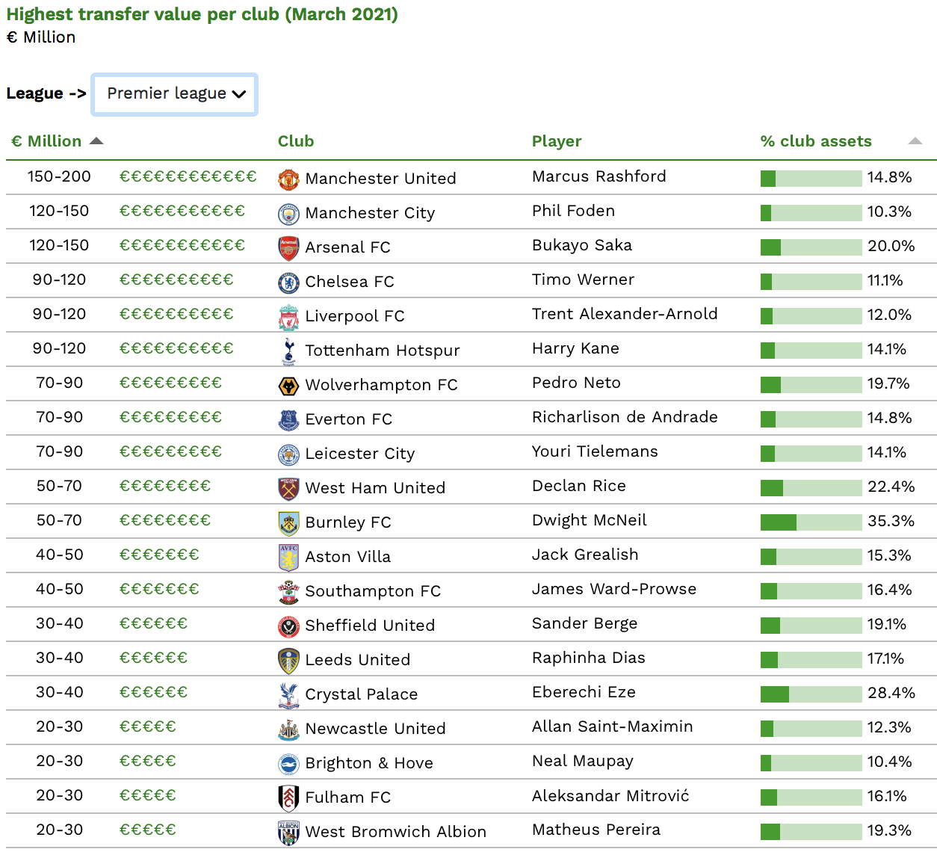937x861 pixels.
Task: Click the player name Sander Berge
Action: pyautogui.click(x=584, y=623)
